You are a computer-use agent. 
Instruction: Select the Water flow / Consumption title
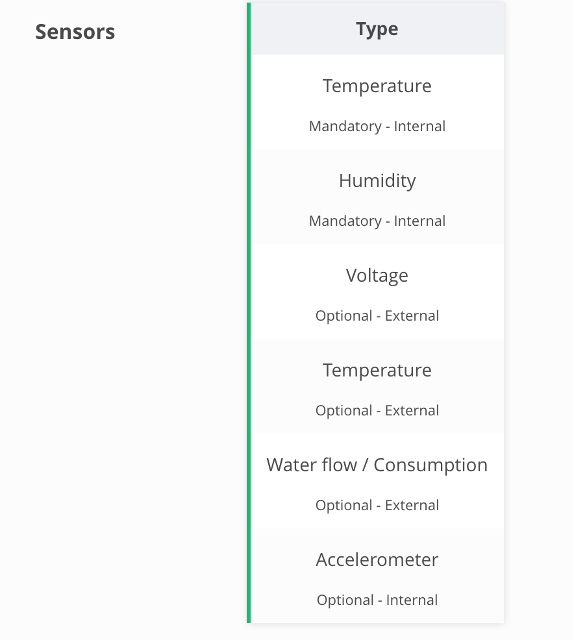pos(377,465)
